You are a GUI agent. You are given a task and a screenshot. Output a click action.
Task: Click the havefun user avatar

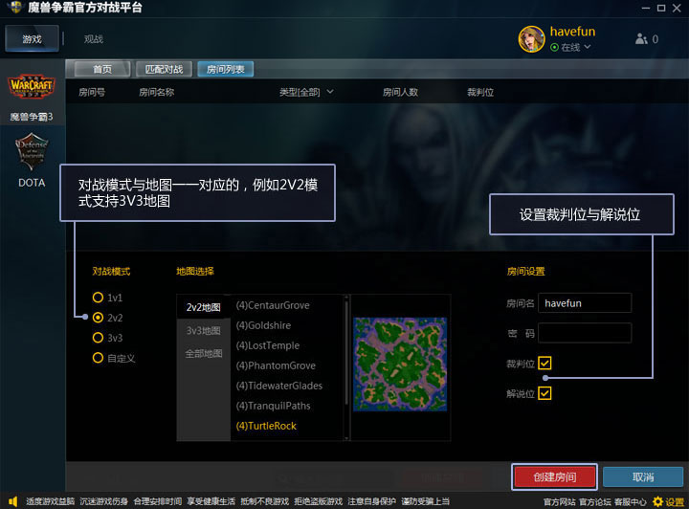(x=532, y=38)
